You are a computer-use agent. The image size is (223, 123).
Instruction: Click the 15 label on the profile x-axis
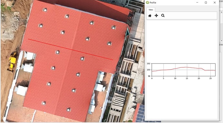point(187,78)
